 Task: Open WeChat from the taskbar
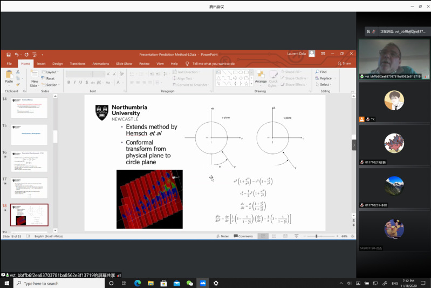tap(189, 283)
